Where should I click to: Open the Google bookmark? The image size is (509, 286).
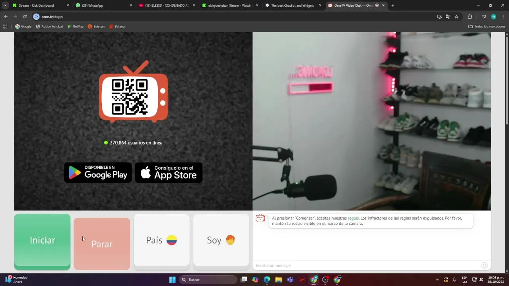pos(23,27)
